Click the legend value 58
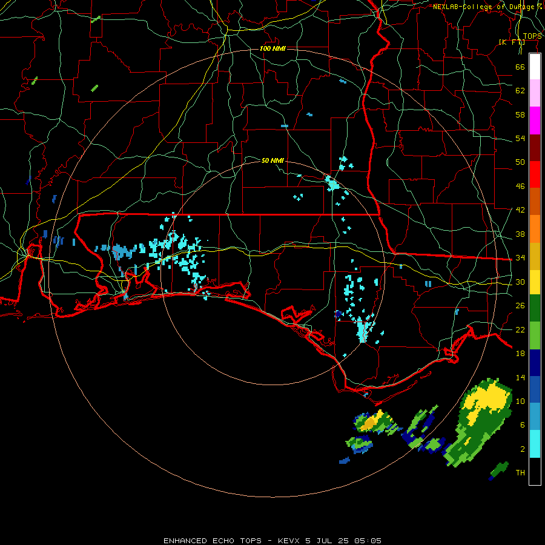545x545 pixels. pyautogui.click(x=520, y=114)
